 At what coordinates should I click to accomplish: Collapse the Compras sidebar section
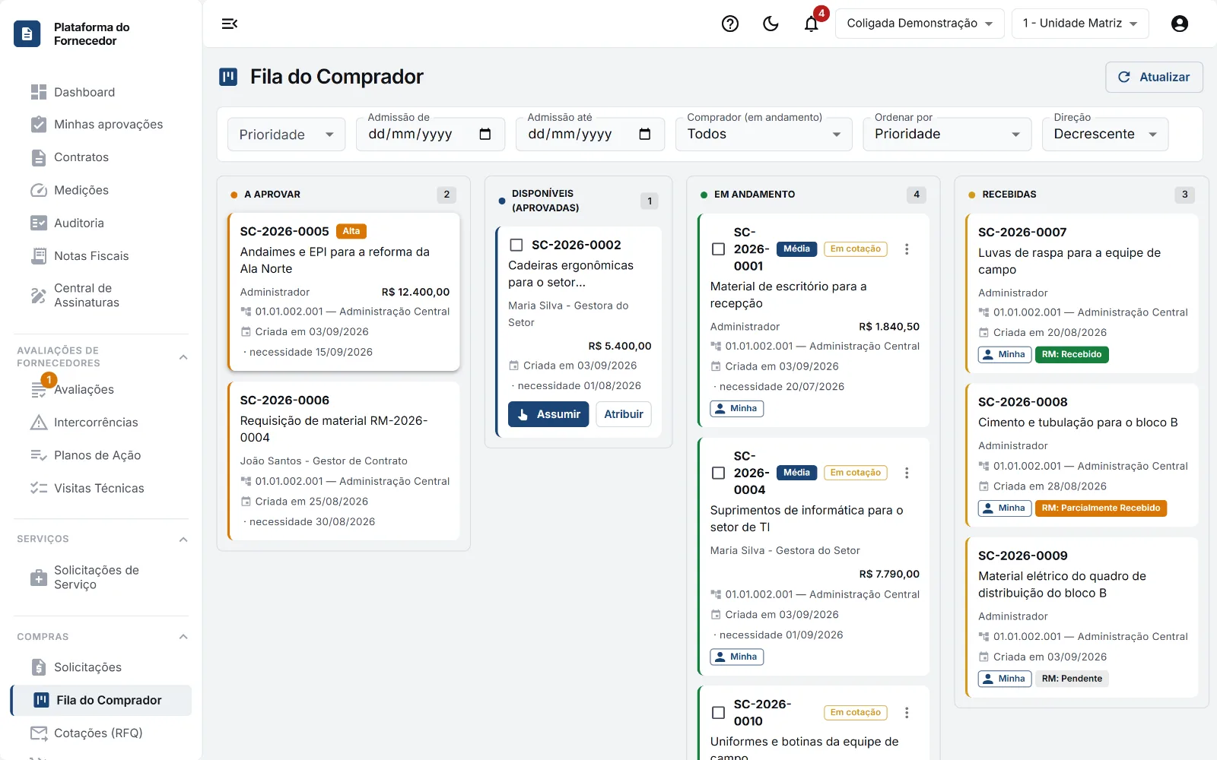(x=183, y=637)
